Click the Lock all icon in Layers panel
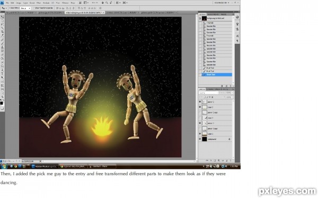Viewport: 318px width, 198px height. [x=213, y=97]
